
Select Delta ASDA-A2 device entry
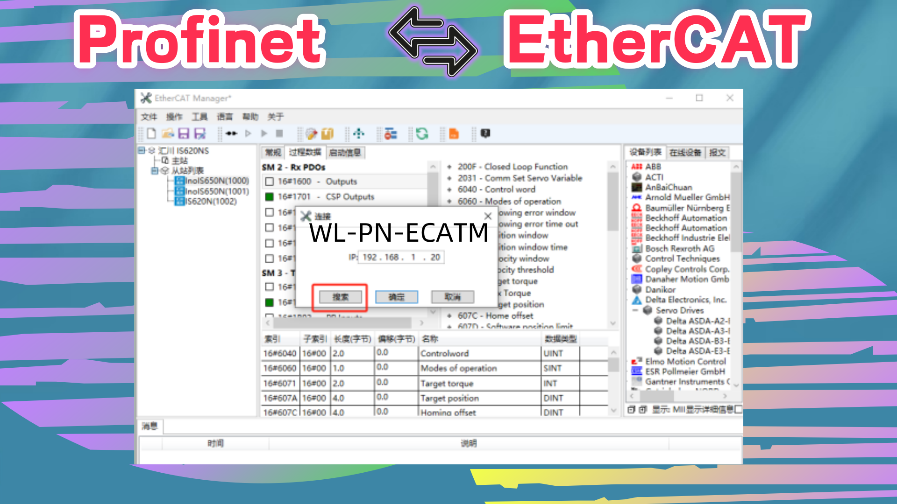tap(698, 321)
